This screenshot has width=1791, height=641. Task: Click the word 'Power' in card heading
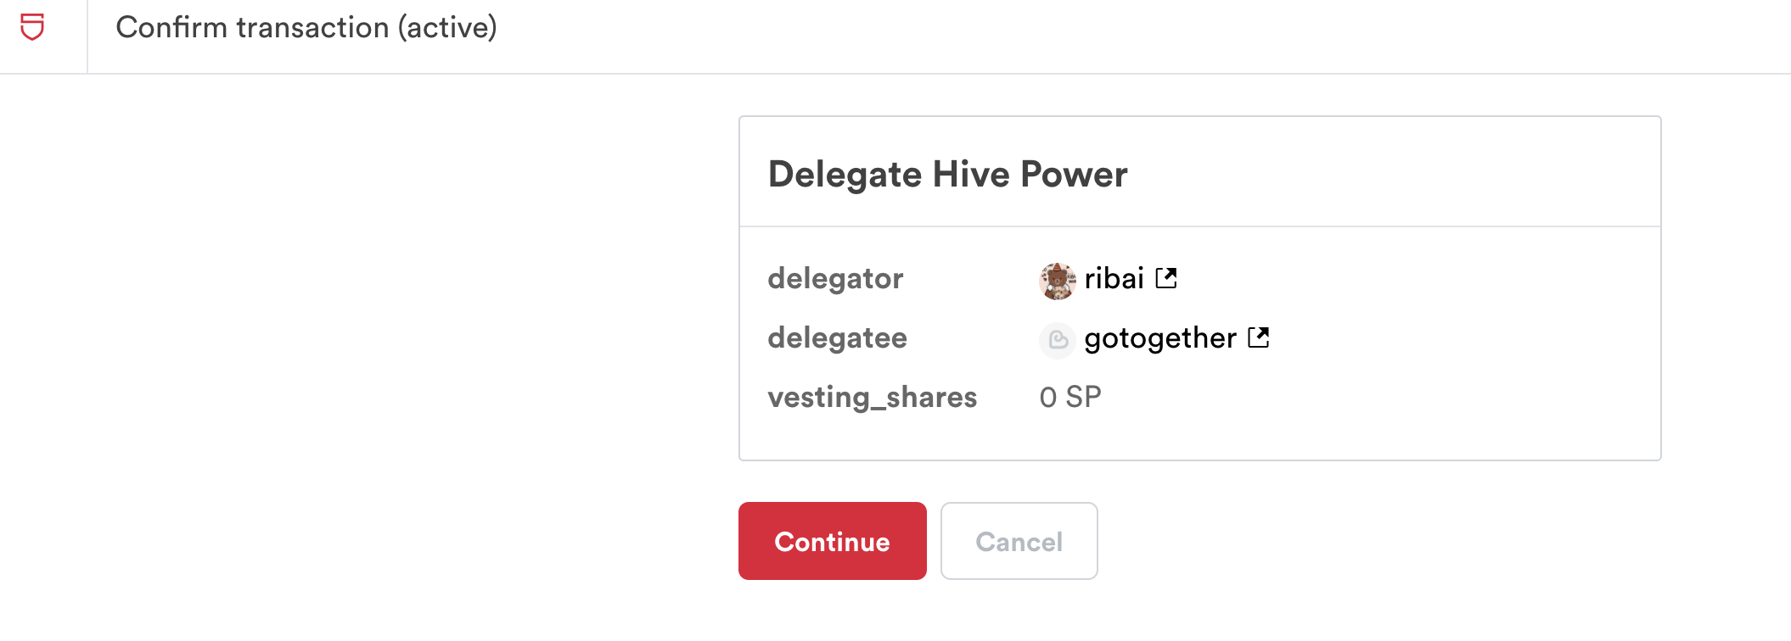pos(1074,175)
